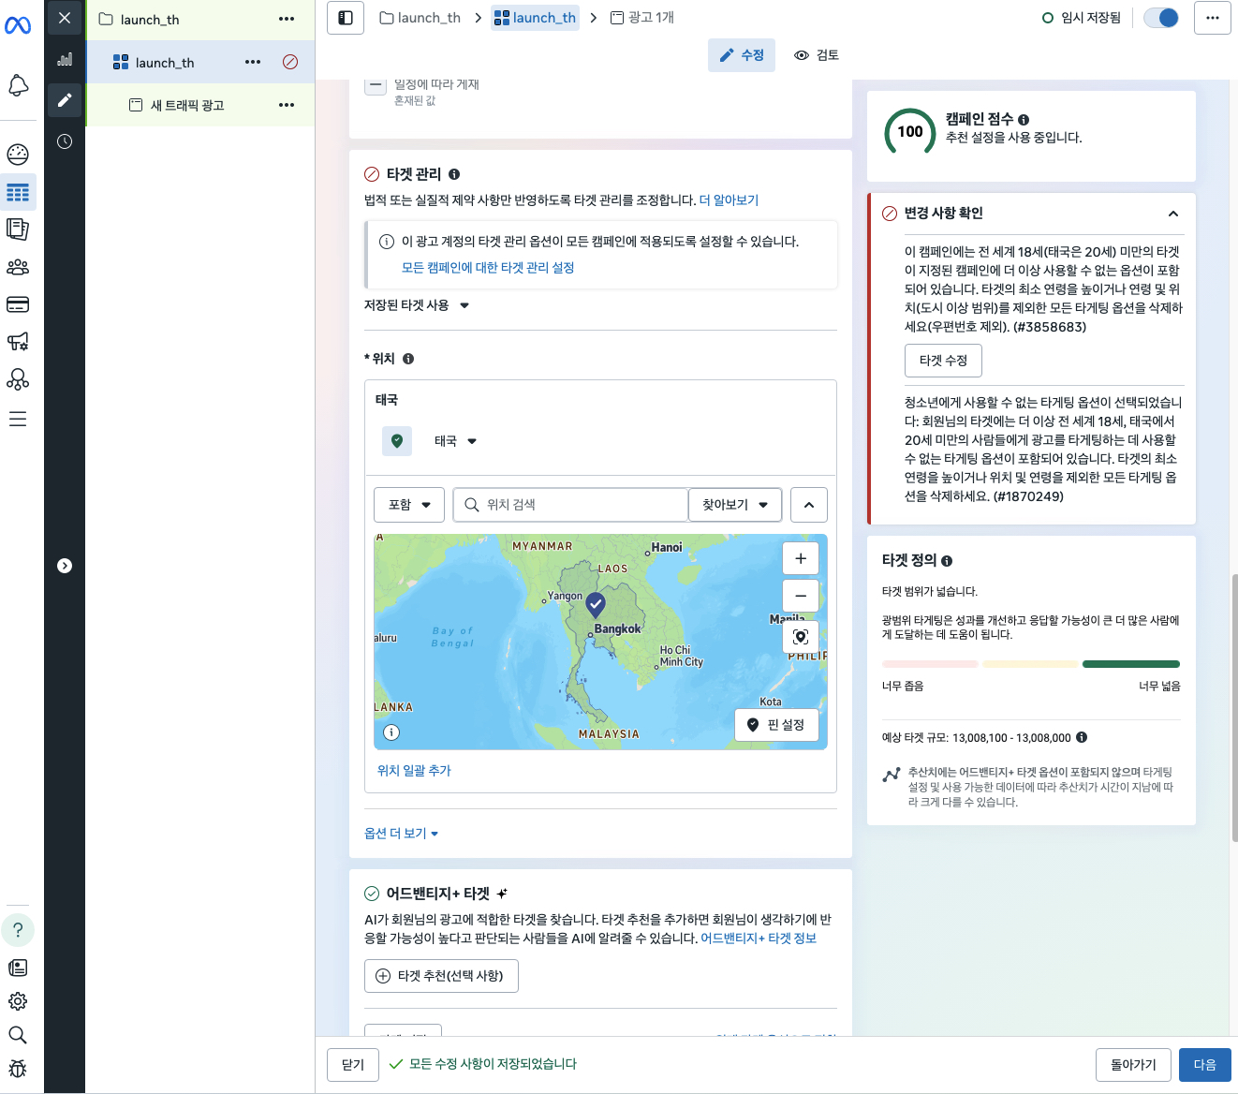Click the 위치 일괄 추가 link
This screenshot has width=1238, height=1094.
pos(414,771)
